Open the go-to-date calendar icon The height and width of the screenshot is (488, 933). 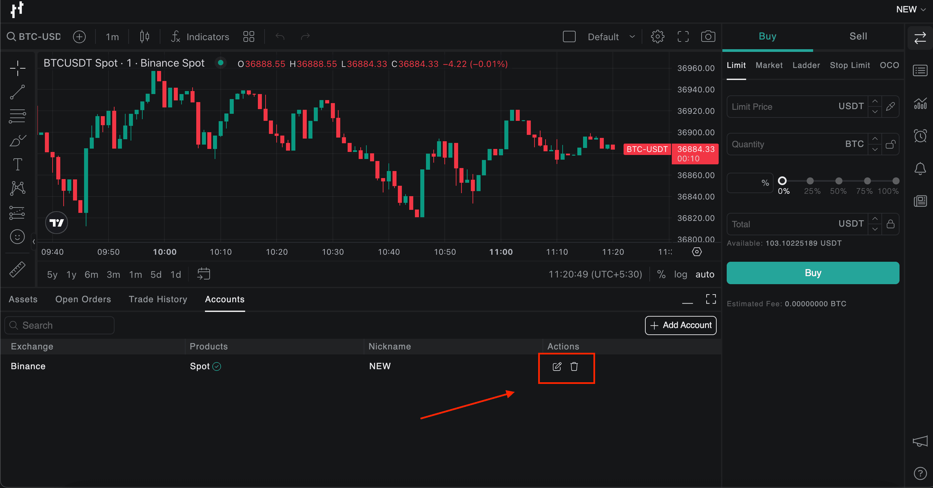204,274
